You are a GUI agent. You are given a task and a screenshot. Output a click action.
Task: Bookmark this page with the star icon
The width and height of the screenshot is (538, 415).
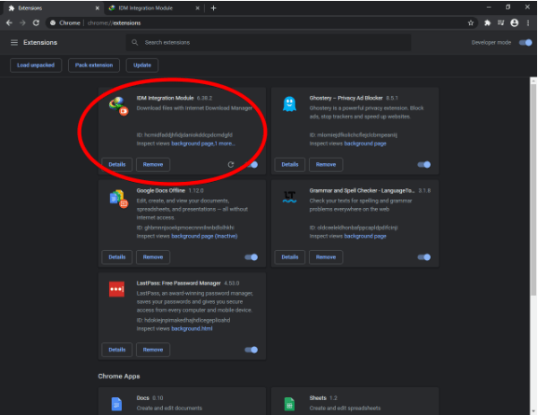tap(471, 23)
